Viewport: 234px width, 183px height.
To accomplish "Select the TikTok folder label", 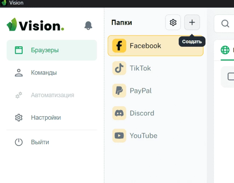I will coord(140,68).
